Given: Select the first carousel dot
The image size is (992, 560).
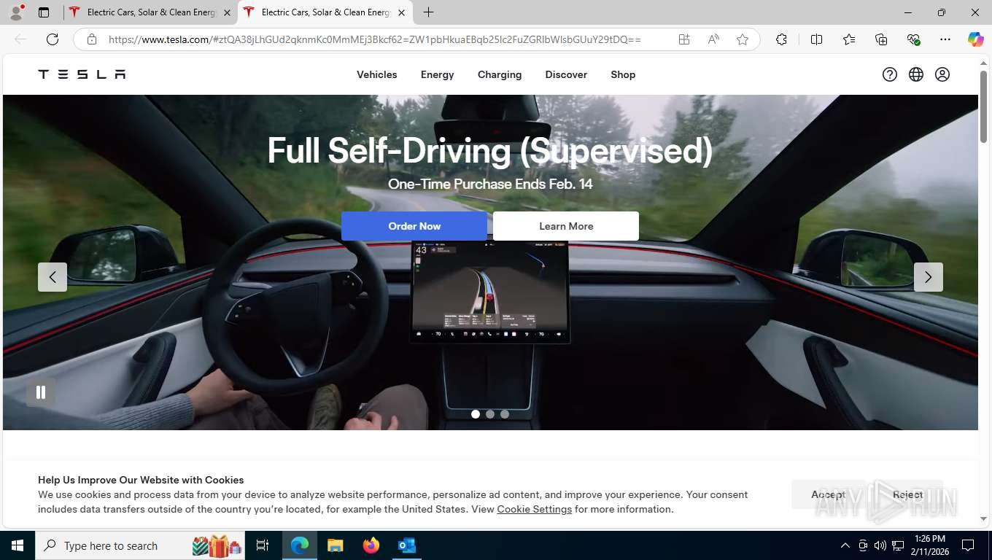Looking at the screenshot, I should click(x=476, y=414).
